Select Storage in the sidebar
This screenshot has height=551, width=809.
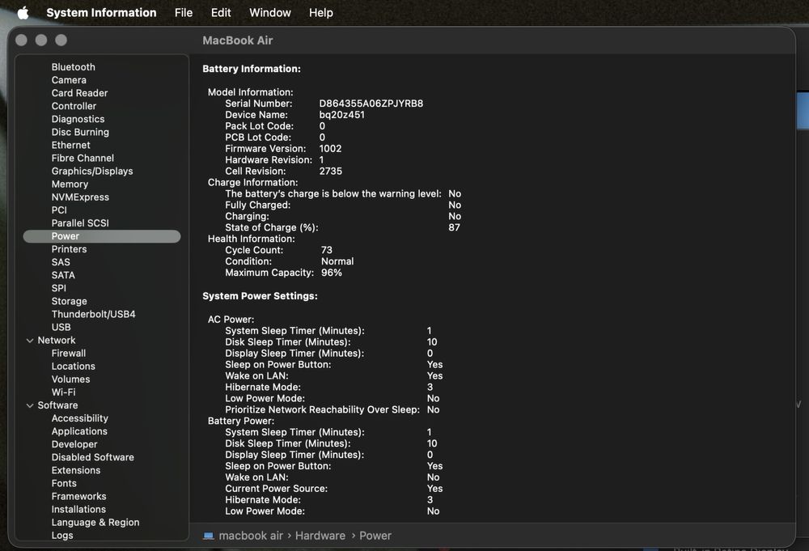pos(69,301)
